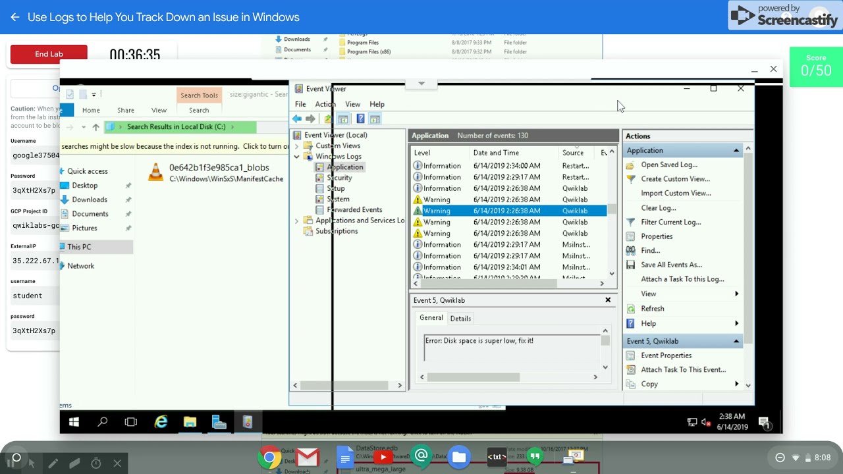Open the File menu in Event Viewer
Viewport: 843px width, 474px height.
pyautogui.click(x=300, y=104)
